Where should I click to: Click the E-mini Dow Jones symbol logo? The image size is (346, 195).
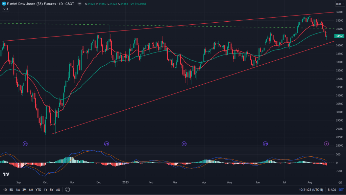[4, 4]
